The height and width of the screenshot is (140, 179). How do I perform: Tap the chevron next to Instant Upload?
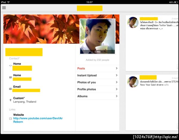tap(117, 75)
